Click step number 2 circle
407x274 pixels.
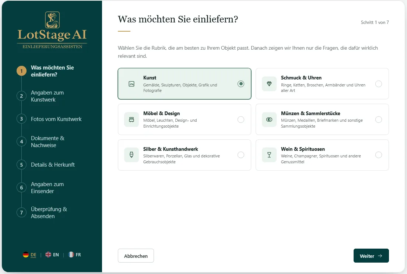21,96
